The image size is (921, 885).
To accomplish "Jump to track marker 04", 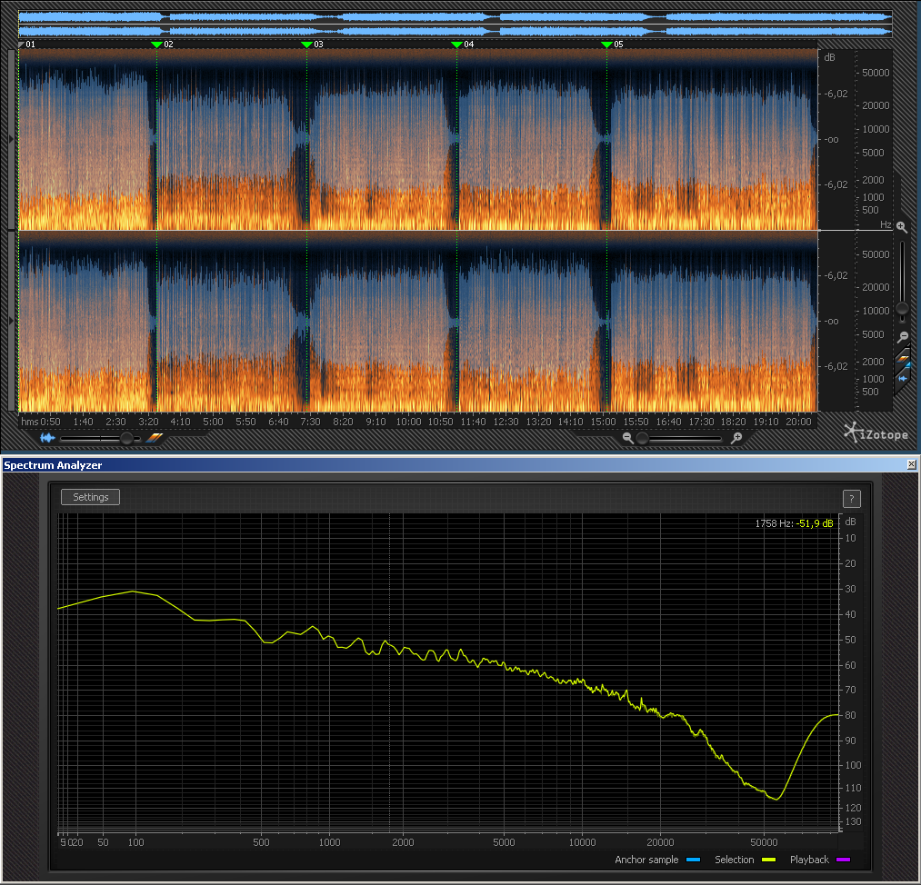I will coord(456,44).
